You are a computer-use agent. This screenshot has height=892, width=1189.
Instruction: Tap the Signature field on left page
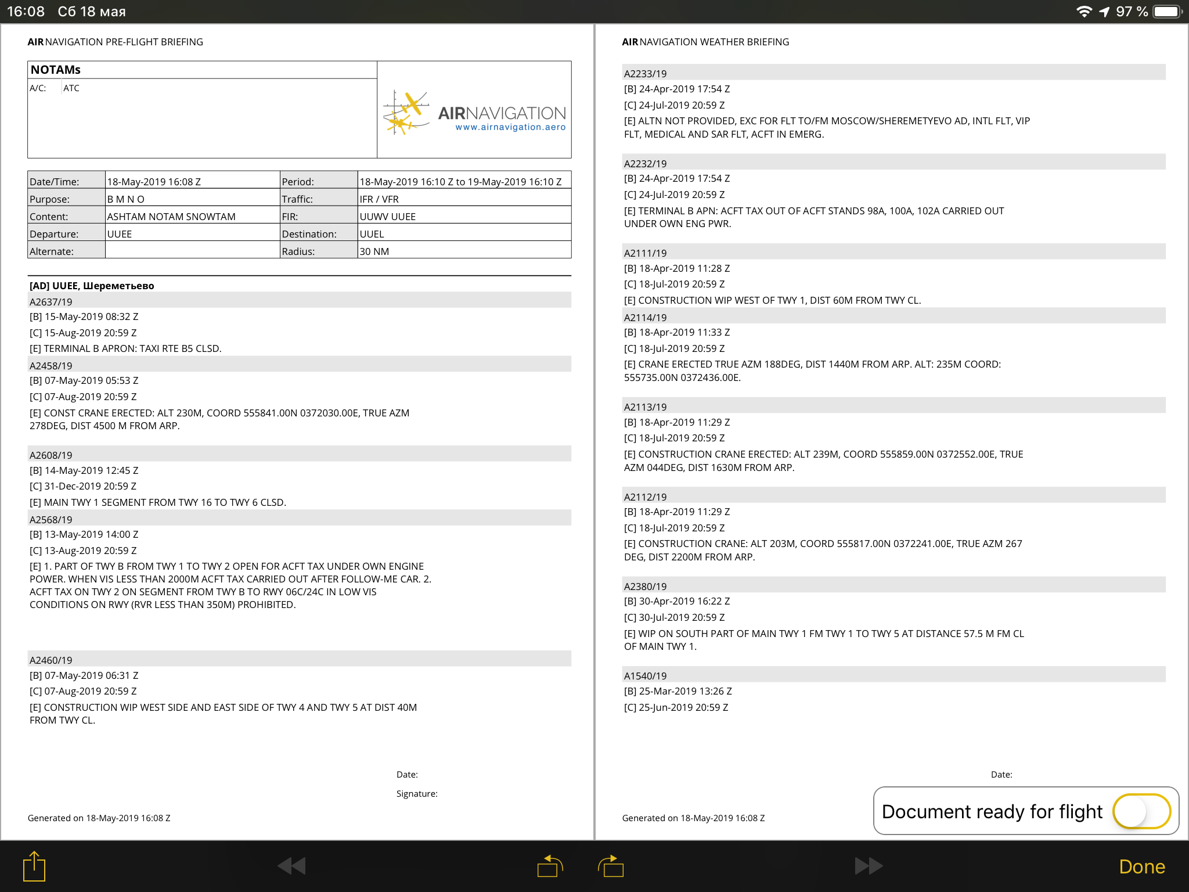click(x=417, y=793)
